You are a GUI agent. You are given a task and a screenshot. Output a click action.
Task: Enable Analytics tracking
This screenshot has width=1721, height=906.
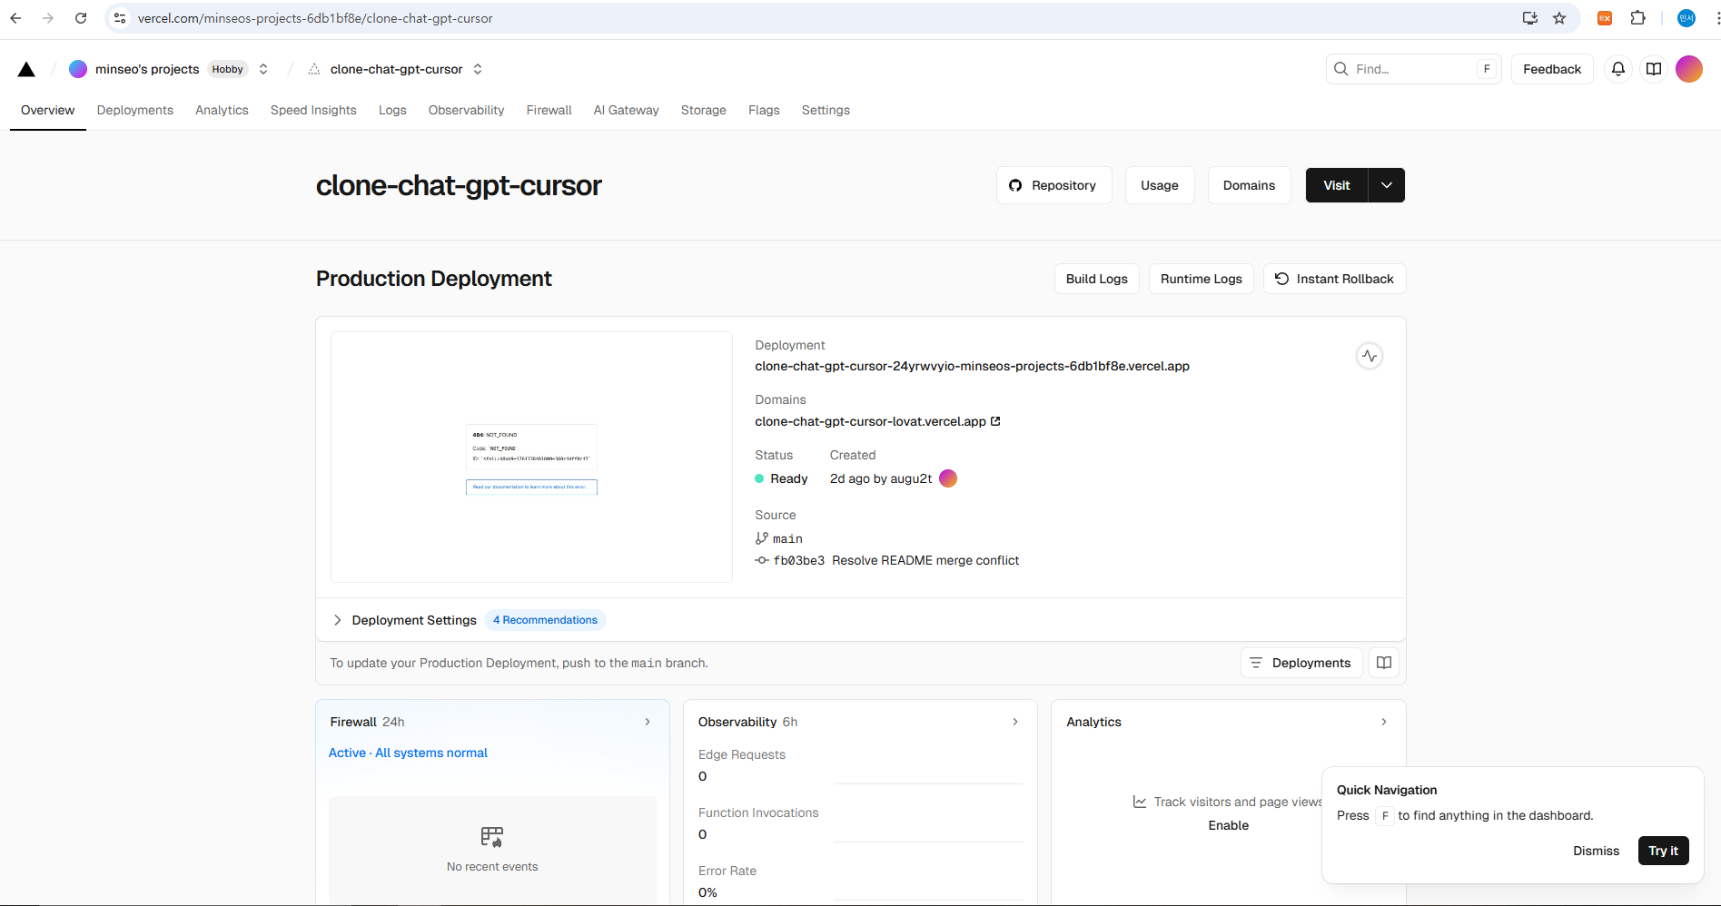[1229, 825]
